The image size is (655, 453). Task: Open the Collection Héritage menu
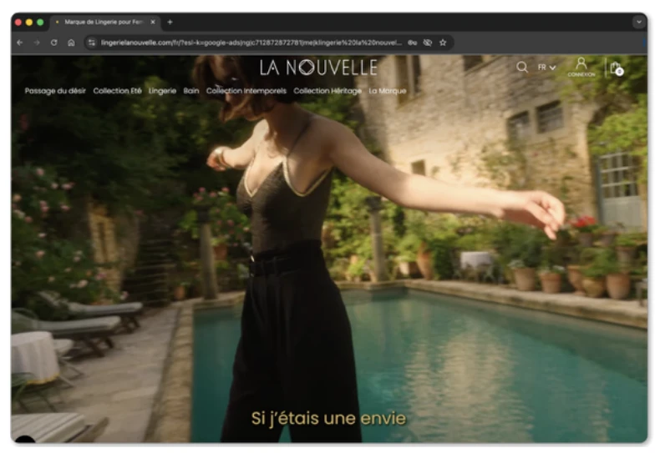tap(327, 90)
